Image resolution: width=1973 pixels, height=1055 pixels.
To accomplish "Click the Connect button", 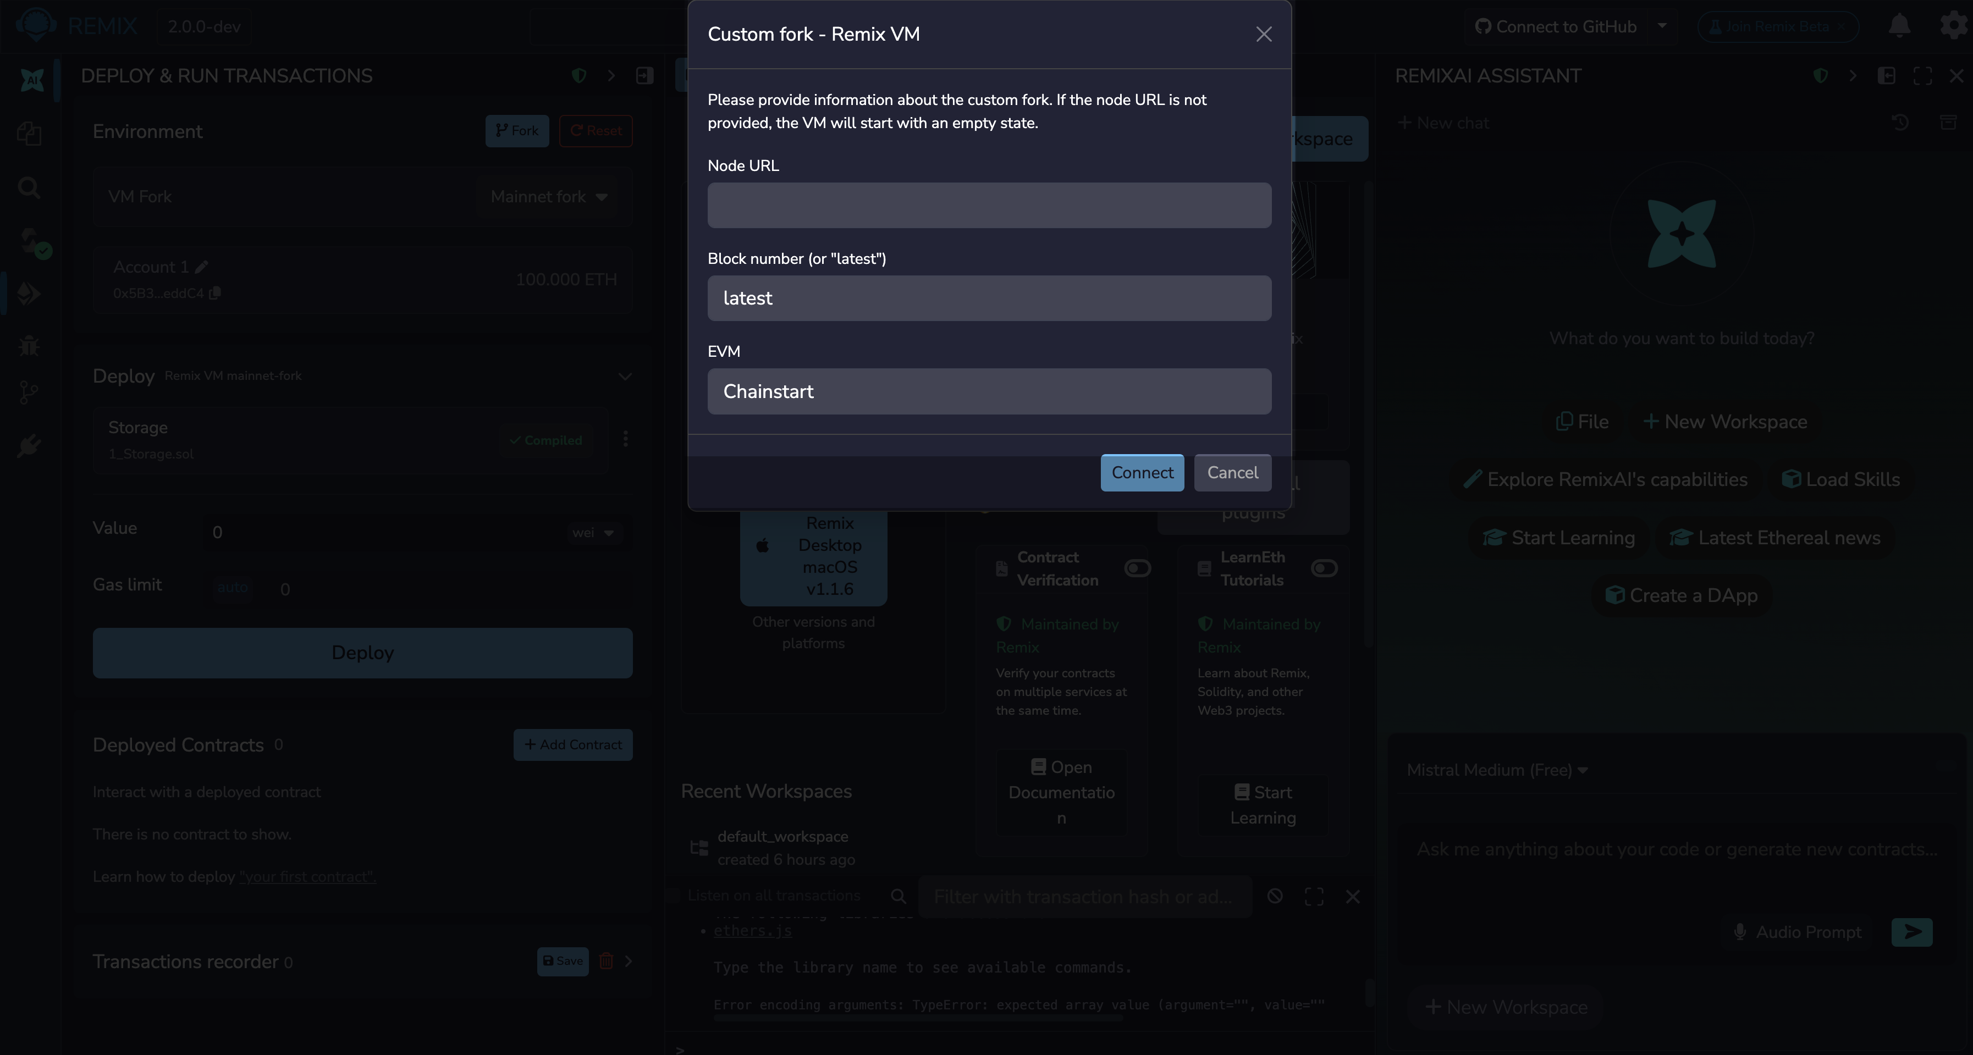I will tap(1142, 472).
